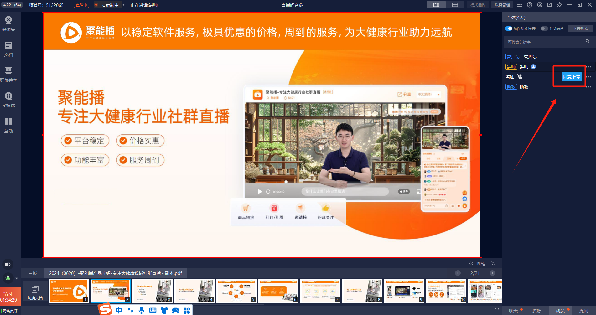Select slide thumbnail 5
596x315 pixels.
click(236, 291)
